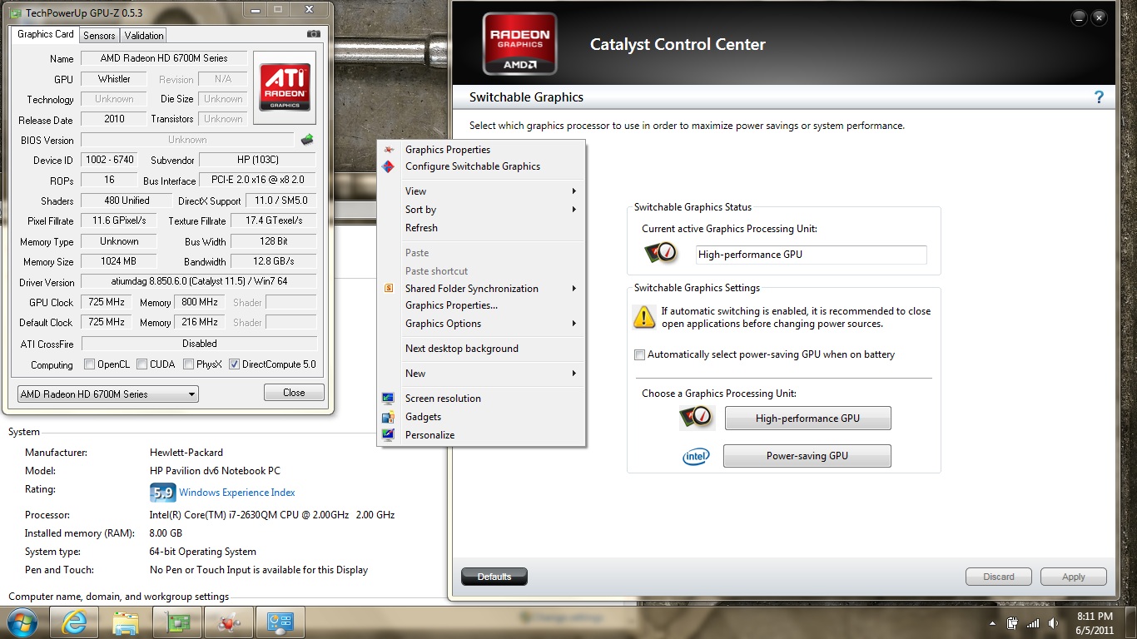1137x639 pixels.
Task: Open Windows Experience Index link
Action: [x=237, y=493]
